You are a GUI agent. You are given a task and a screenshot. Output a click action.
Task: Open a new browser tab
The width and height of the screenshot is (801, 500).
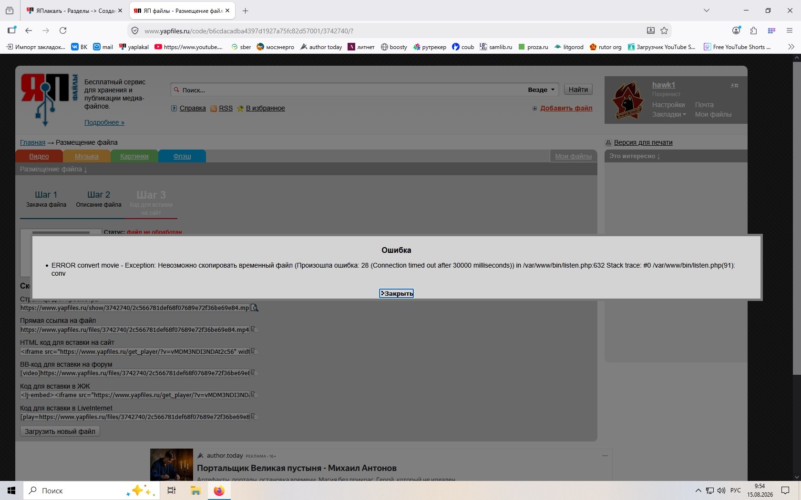pos(245,10)
